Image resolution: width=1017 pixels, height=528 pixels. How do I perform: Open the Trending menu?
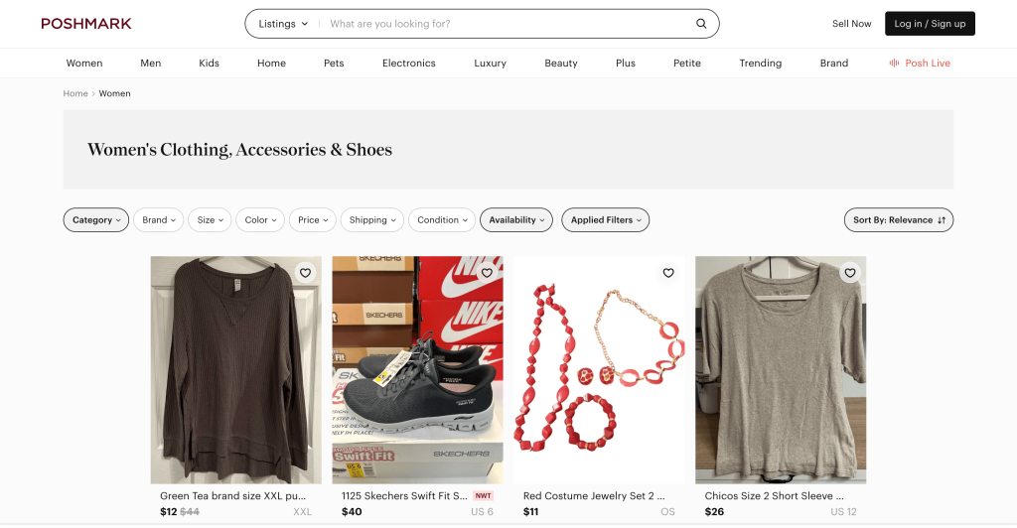760,63
